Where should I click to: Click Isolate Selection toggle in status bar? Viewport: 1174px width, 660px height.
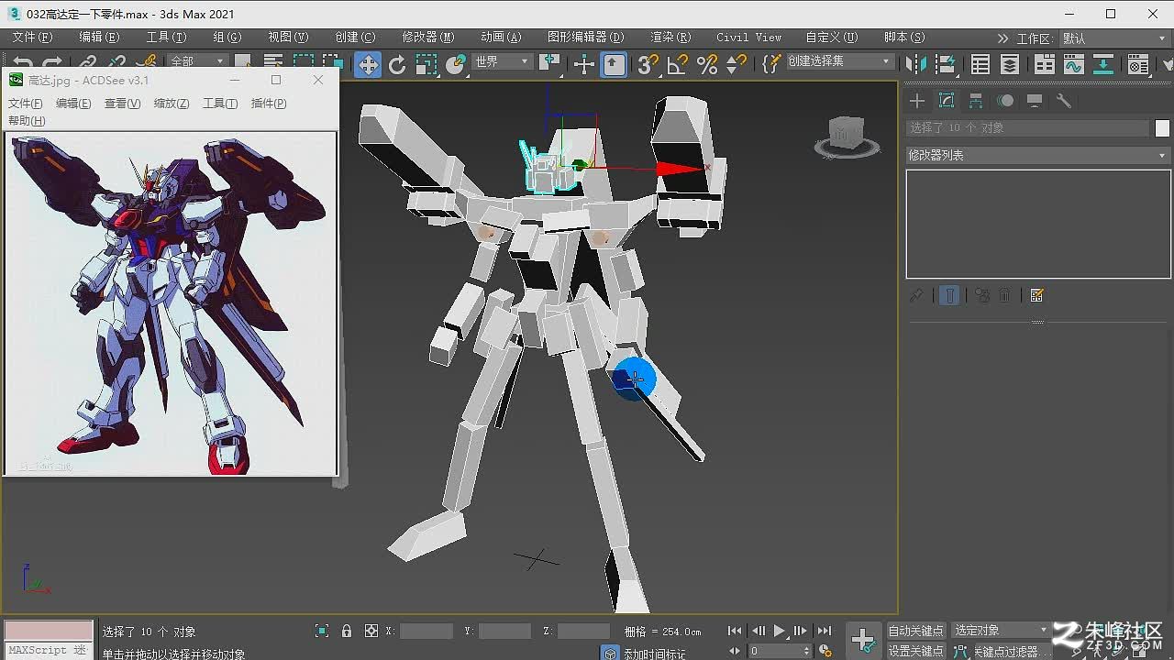pos(322,631)
